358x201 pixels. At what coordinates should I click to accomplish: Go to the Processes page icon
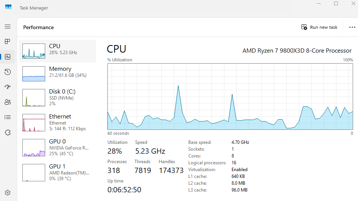(x=8, y=41)
